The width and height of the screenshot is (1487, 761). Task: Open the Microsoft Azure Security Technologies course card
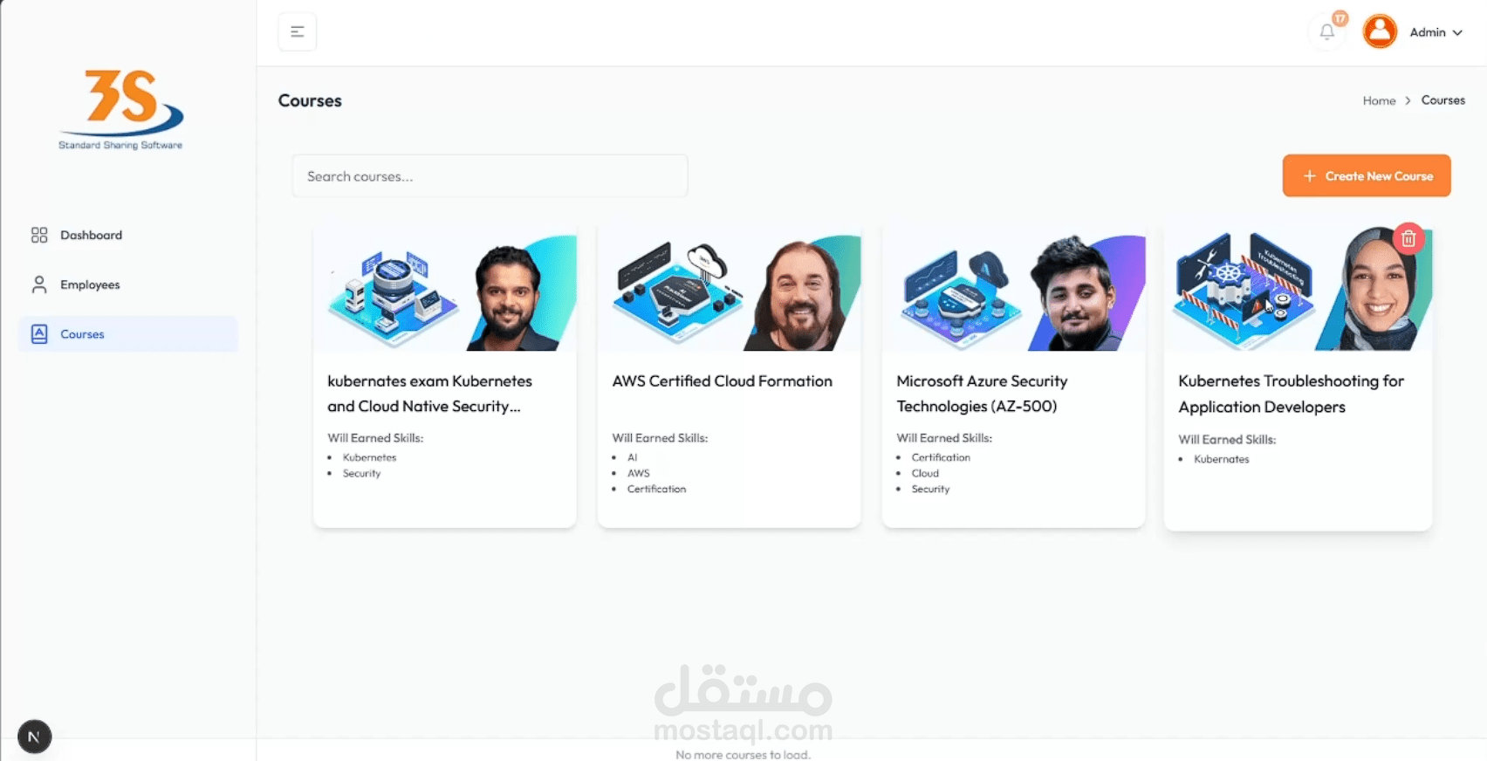(1013, 377)
